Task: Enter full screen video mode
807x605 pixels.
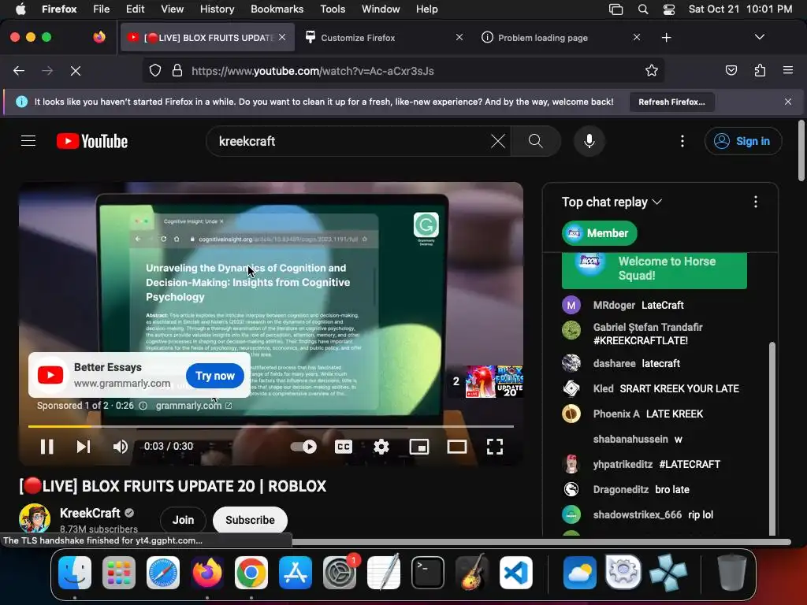Action: 495,447
